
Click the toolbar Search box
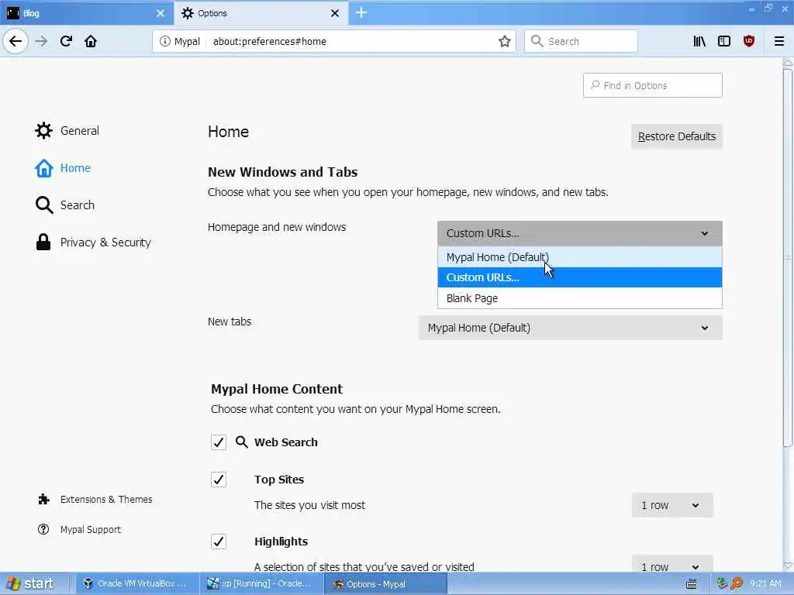[x=581, y=42]
